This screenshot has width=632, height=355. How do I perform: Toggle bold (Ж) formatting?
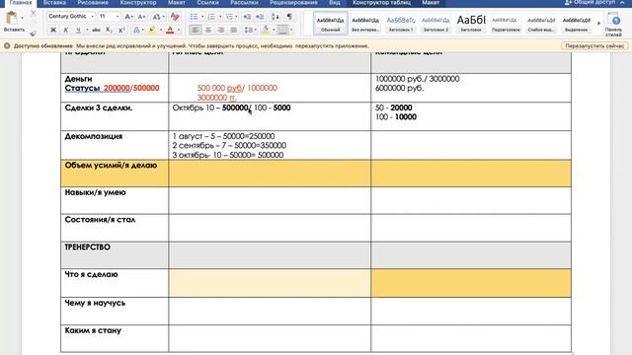click(x=52, y=30)
